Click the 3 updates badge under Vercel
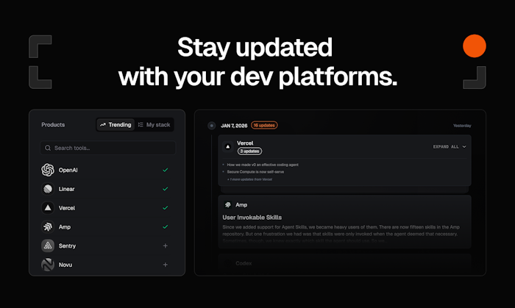The width and height of the screenshot is (515, 308). click(x=249, y=151)
